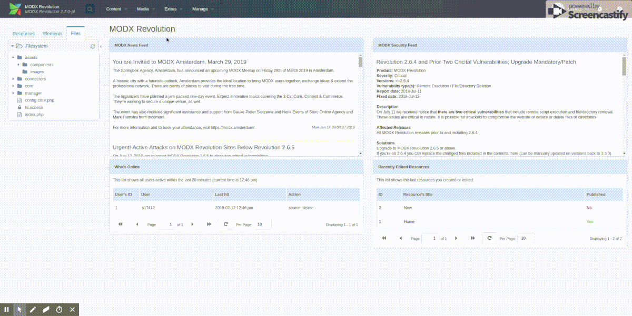Collapse the Filesystem source arrow

[x=12, y=46]
